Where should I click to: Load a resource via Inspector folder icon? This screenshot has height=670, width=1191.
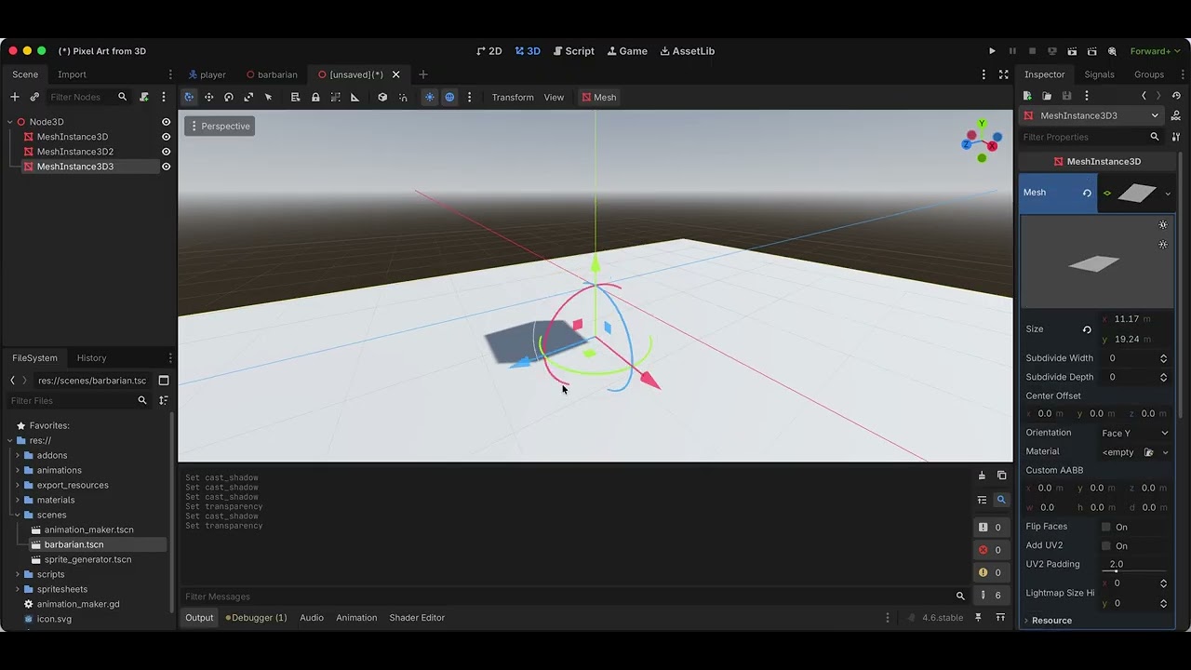coord(1047,96)
